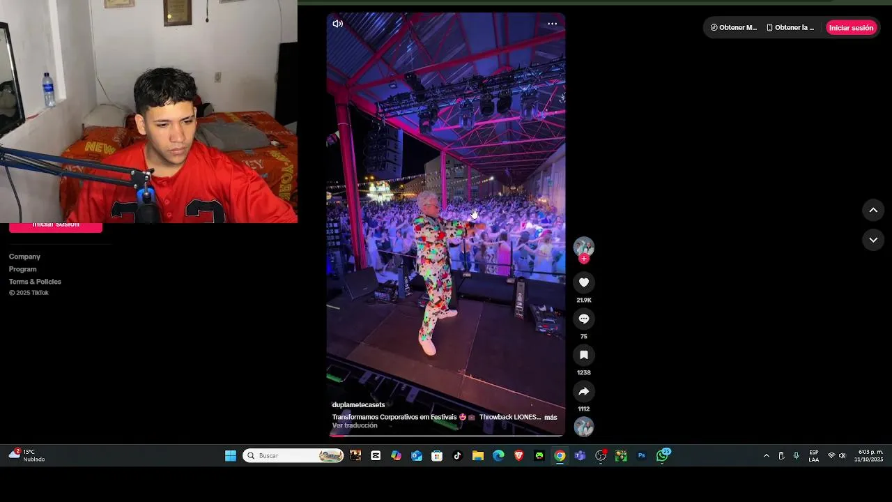Click the Obtener la... app button
The image size is (892, 502).
[790, 28]
